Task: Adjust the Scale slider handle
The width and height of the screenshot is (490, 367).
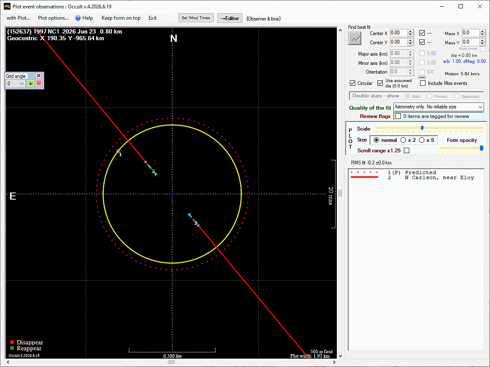Action: (422, 128)
